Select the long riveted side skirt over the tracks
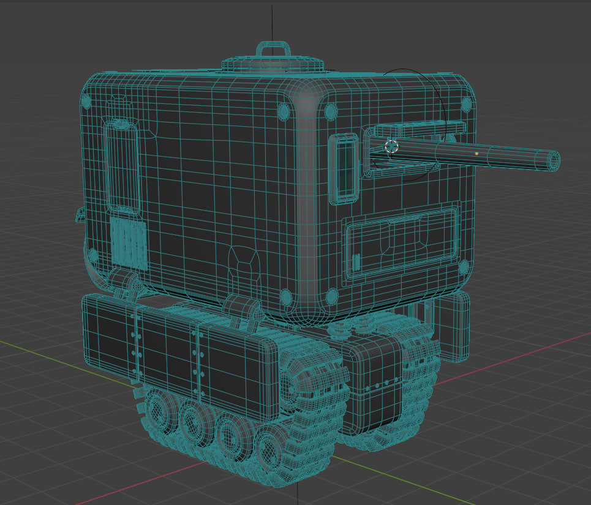Viewport: 591px width, 505px height. pos(180,359)
